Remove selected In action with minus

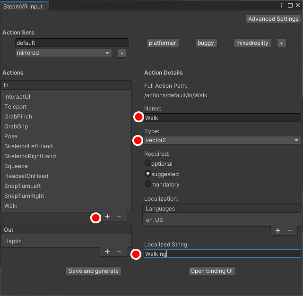click(119, 216)
